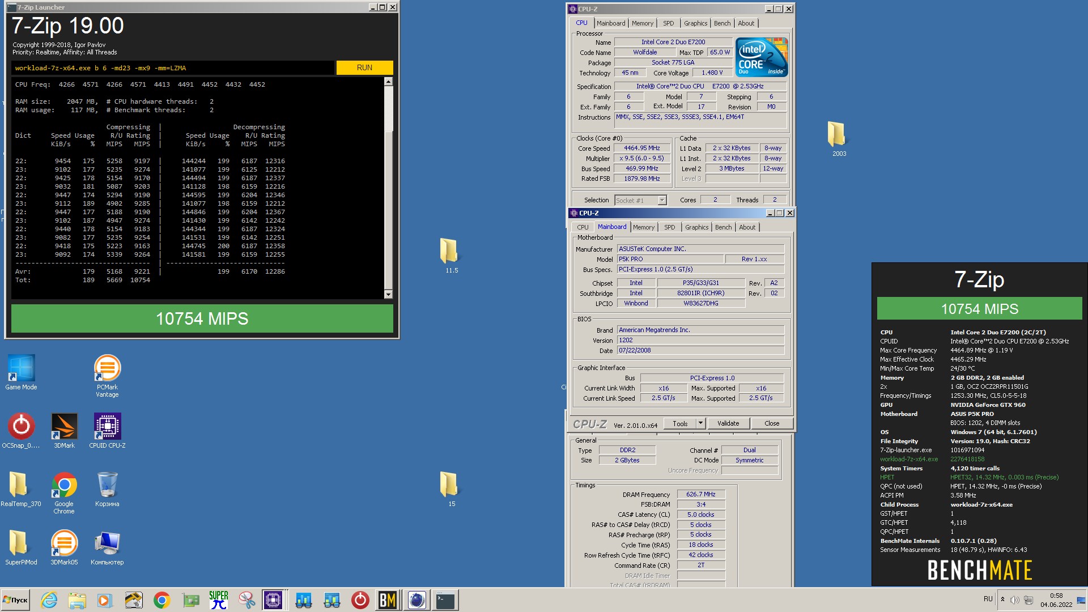The height and width of the screenshot is (612, 1088).
Task: Click the Пуск start button
Action: pos(15,600)
